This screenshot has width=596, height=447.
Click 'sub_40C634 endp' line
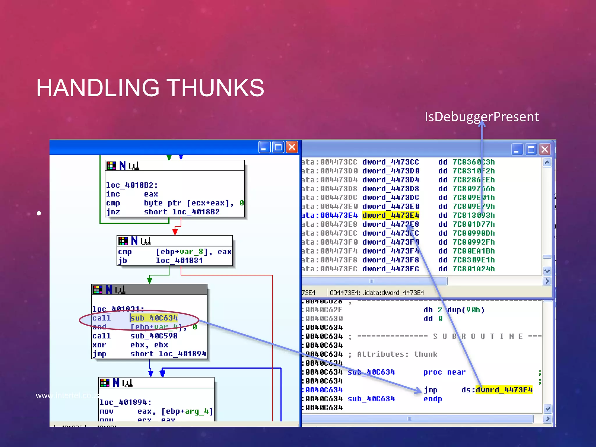pos(395,399)
